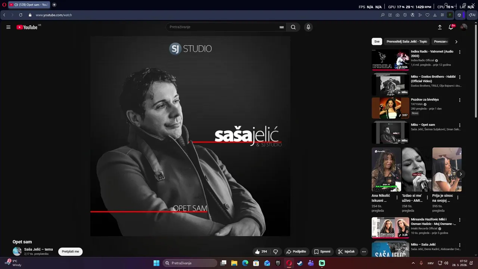Image resolution: width=478 pixels, height=269 pixels.
Task: Show hidden system tray icons chevron
Action: 413,263
